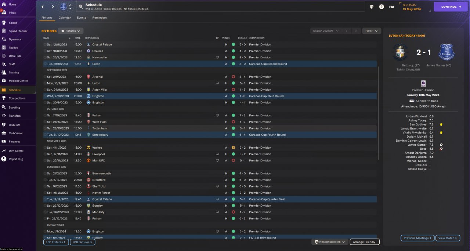Click Jordan Pickford in ratings list
This screenshot has width=470, height=251.
pyautogui.click(x=416, y=116)
